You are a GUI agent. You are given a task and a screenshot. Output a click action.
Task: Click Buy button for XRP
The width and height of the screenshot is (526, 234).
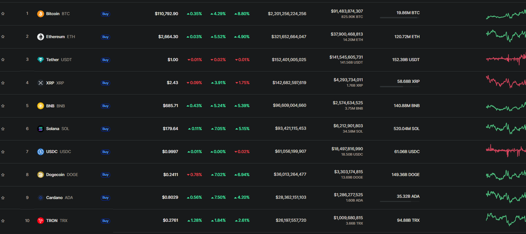(x=106, y=83)
